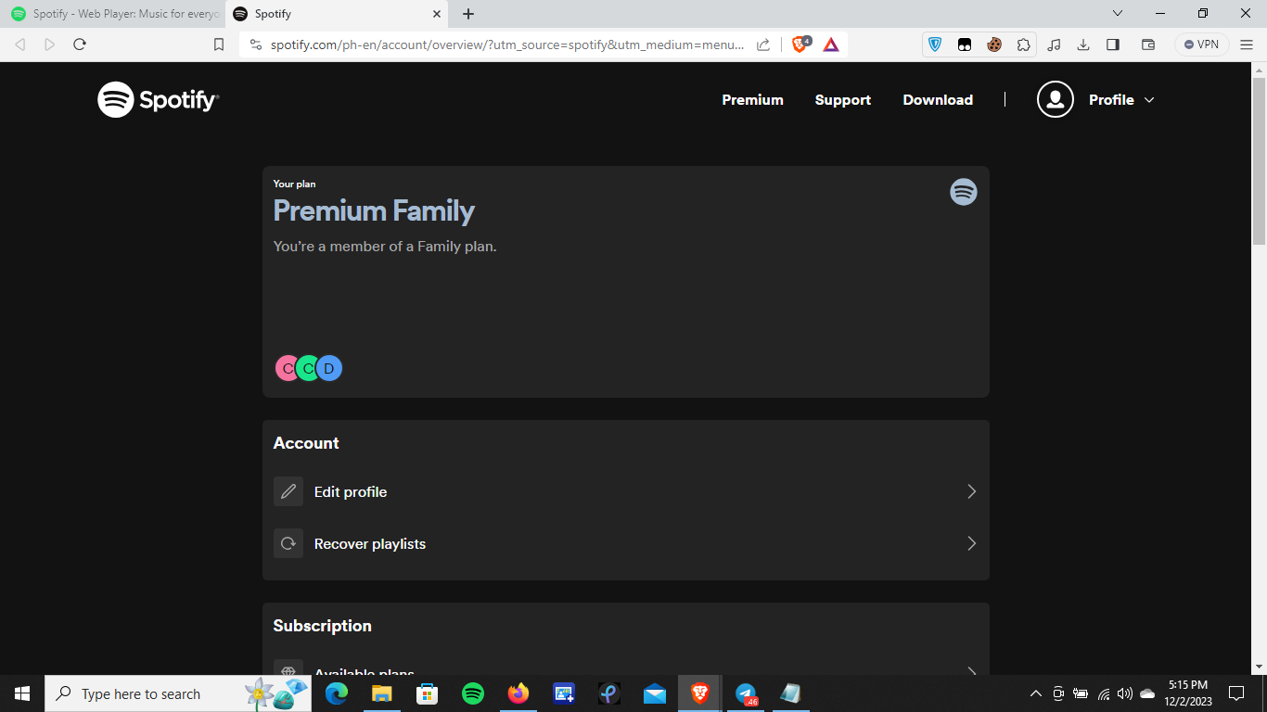
Task: Close the Spotify account tab
Action: pyautogui.click(x=437, y=14)
